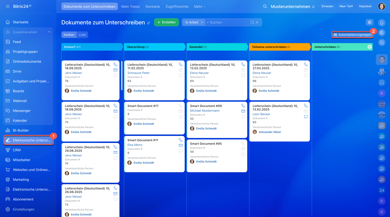Viewport: 390px width, 217px height.
Task: Open the kanban settings gear icon
Action: (x=370, y=22)
